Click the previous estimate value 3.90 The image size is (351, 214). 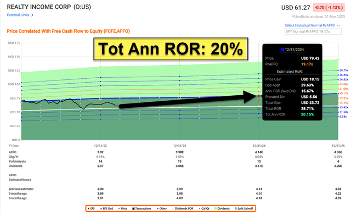point(100,189)
